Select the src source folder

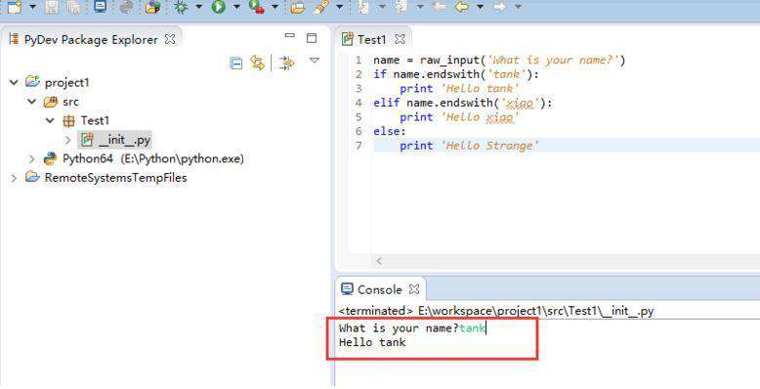pyautogui.click(x=70, y=102)
